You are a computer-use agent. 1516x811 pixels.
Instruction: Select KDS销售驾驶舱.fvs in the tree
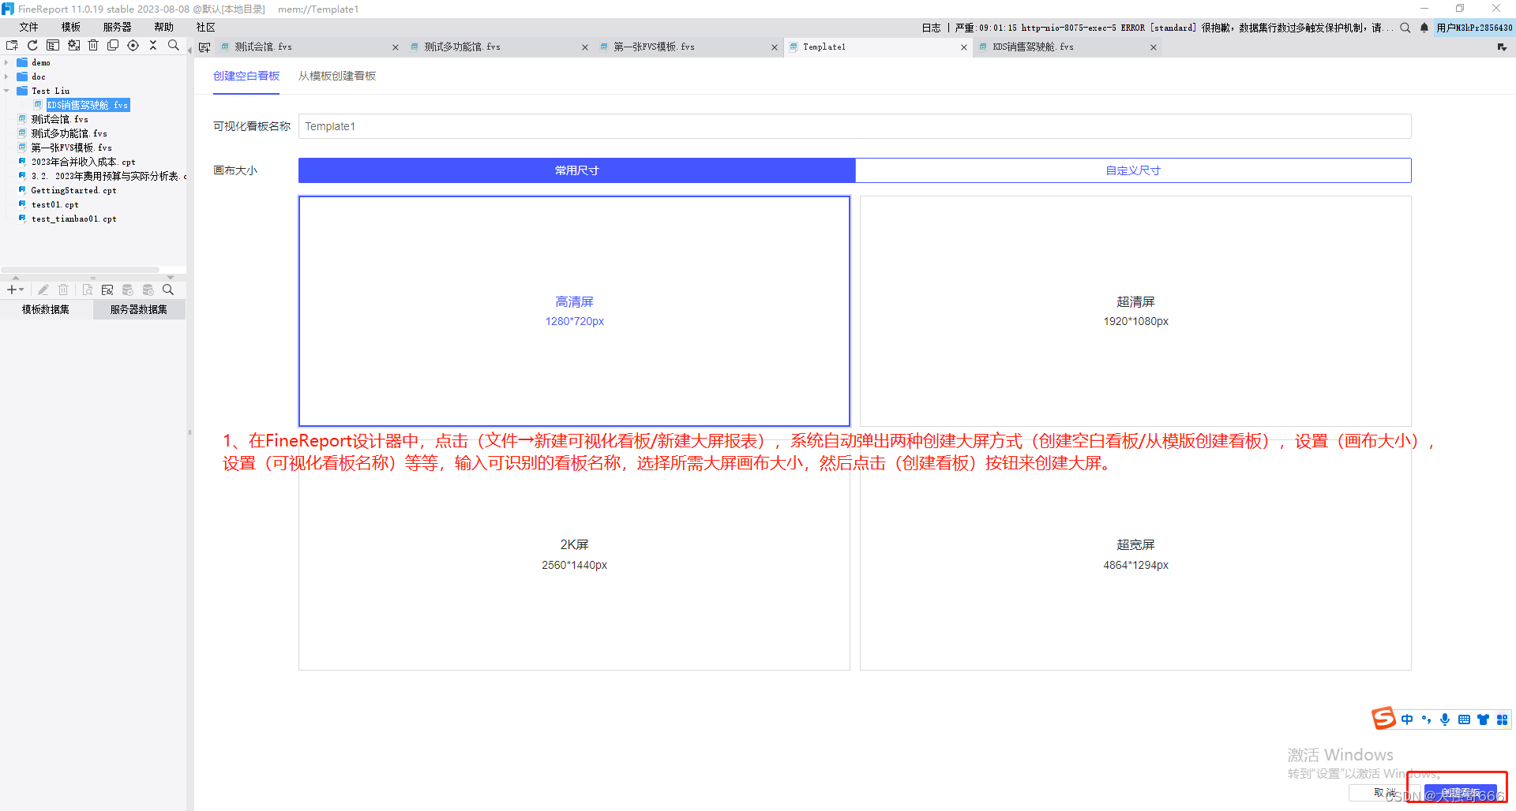(87, 105)
